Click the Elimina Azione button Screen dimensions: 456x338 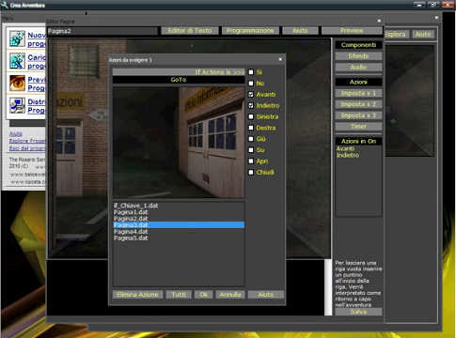[x=137, y=295]
